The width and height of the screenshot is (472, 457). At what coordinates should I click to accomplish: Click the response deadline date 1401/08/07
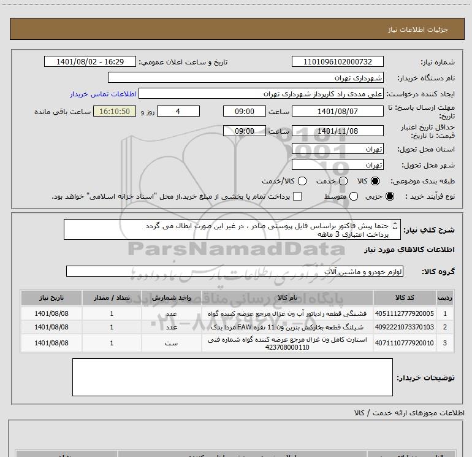[337, 111]
